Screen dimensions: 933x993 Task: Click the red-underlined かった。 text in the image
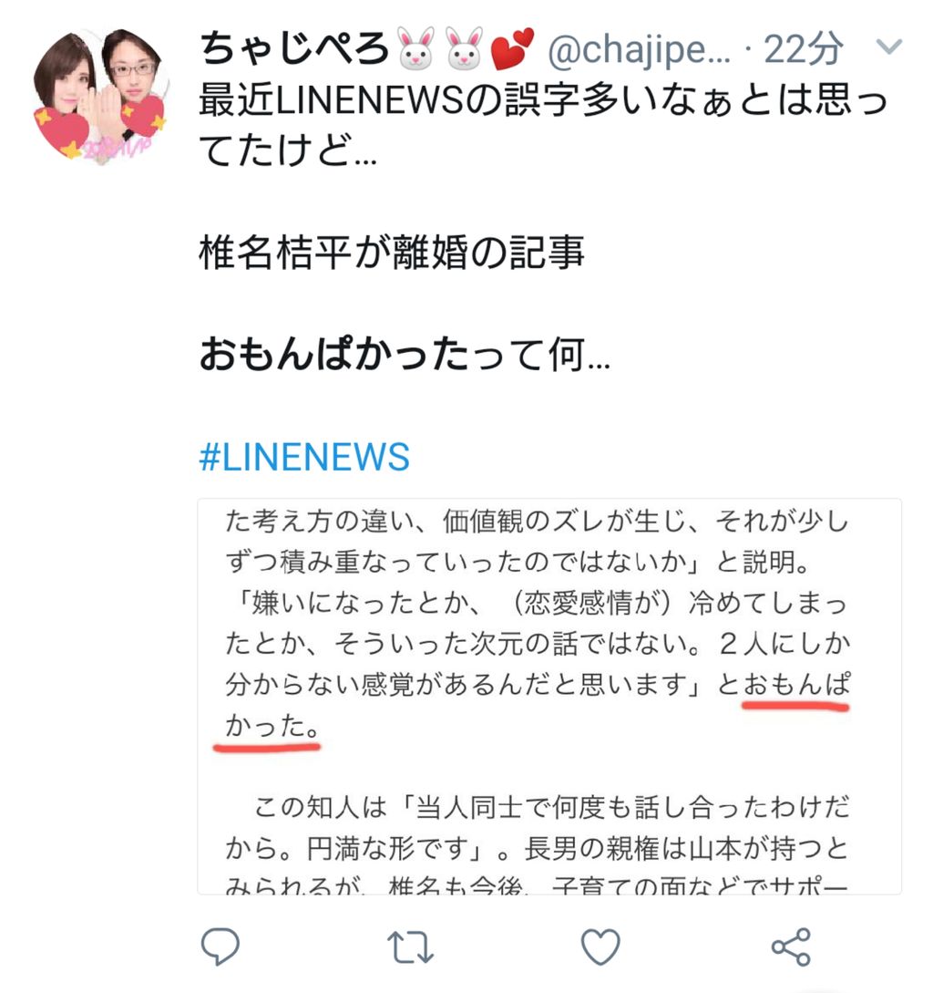[x=272, y=727]
